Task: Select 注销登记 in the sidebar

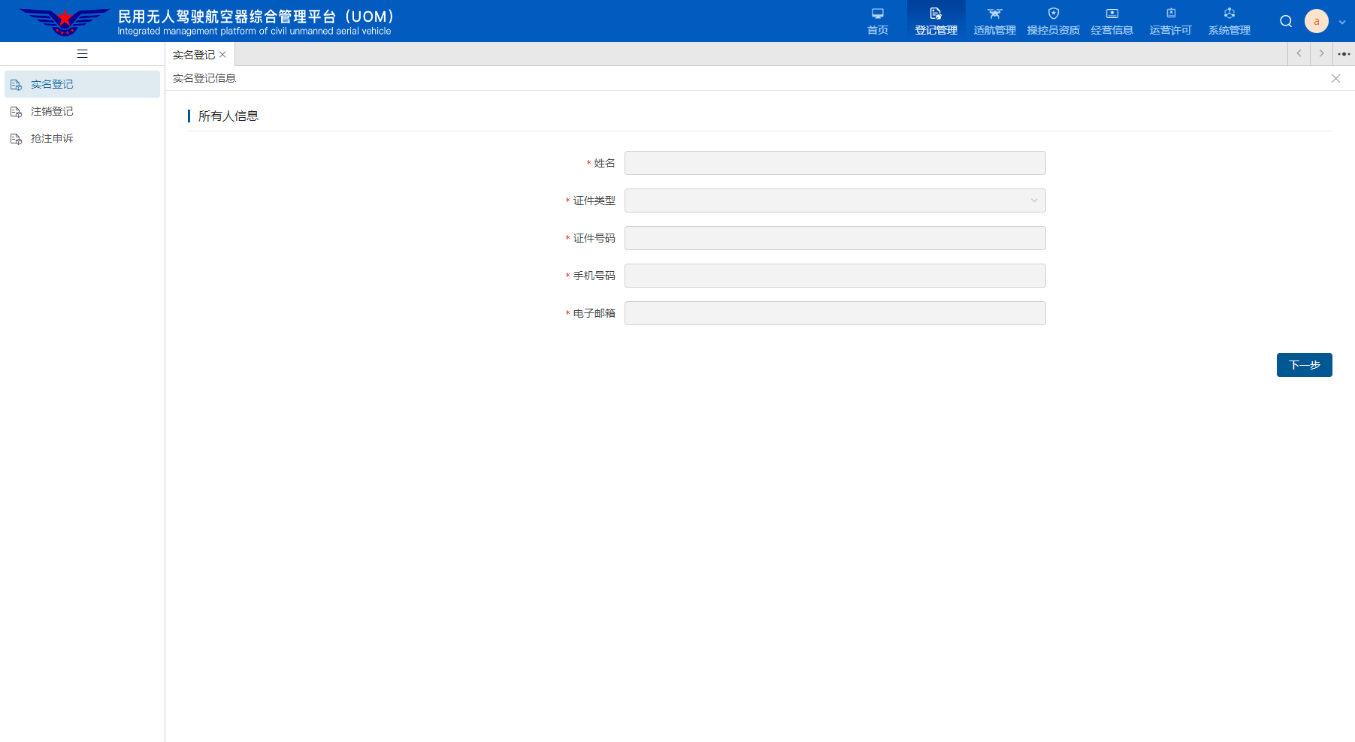Action: (83, 111)
